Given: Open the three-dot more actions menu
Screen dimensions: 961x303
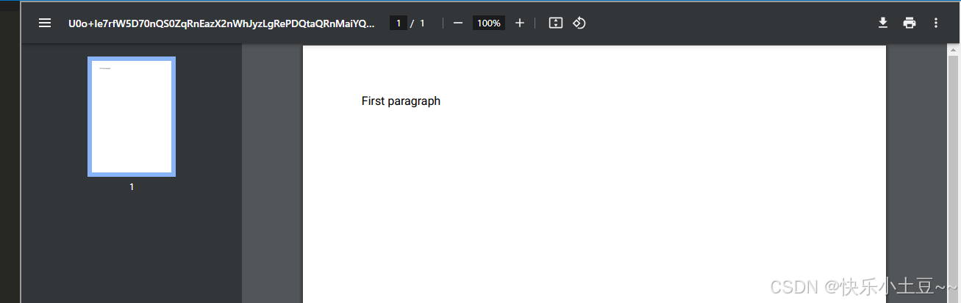Looking at the screenshot, I should [936, 23].
